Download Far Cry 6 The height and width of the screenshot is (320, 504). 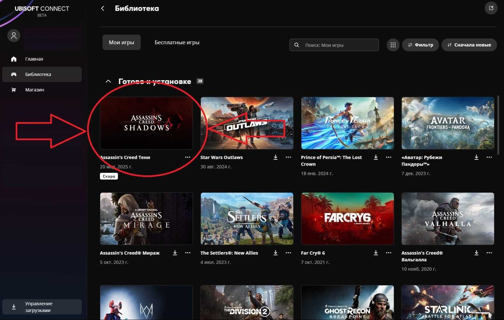[x=376, y=253]
